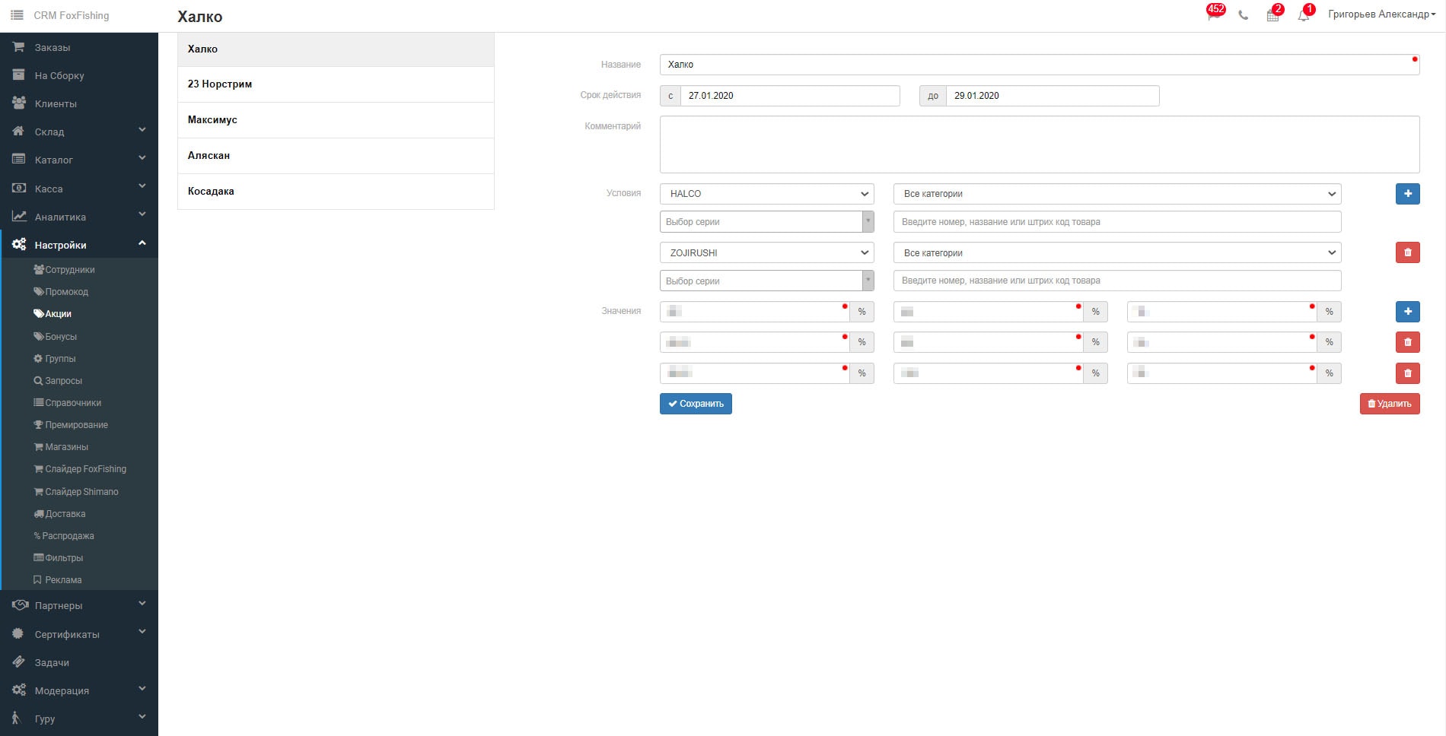Collapse the Настройки menu chevron
The width and height of the screenshot is (1446, 736).
click(142, 243)
